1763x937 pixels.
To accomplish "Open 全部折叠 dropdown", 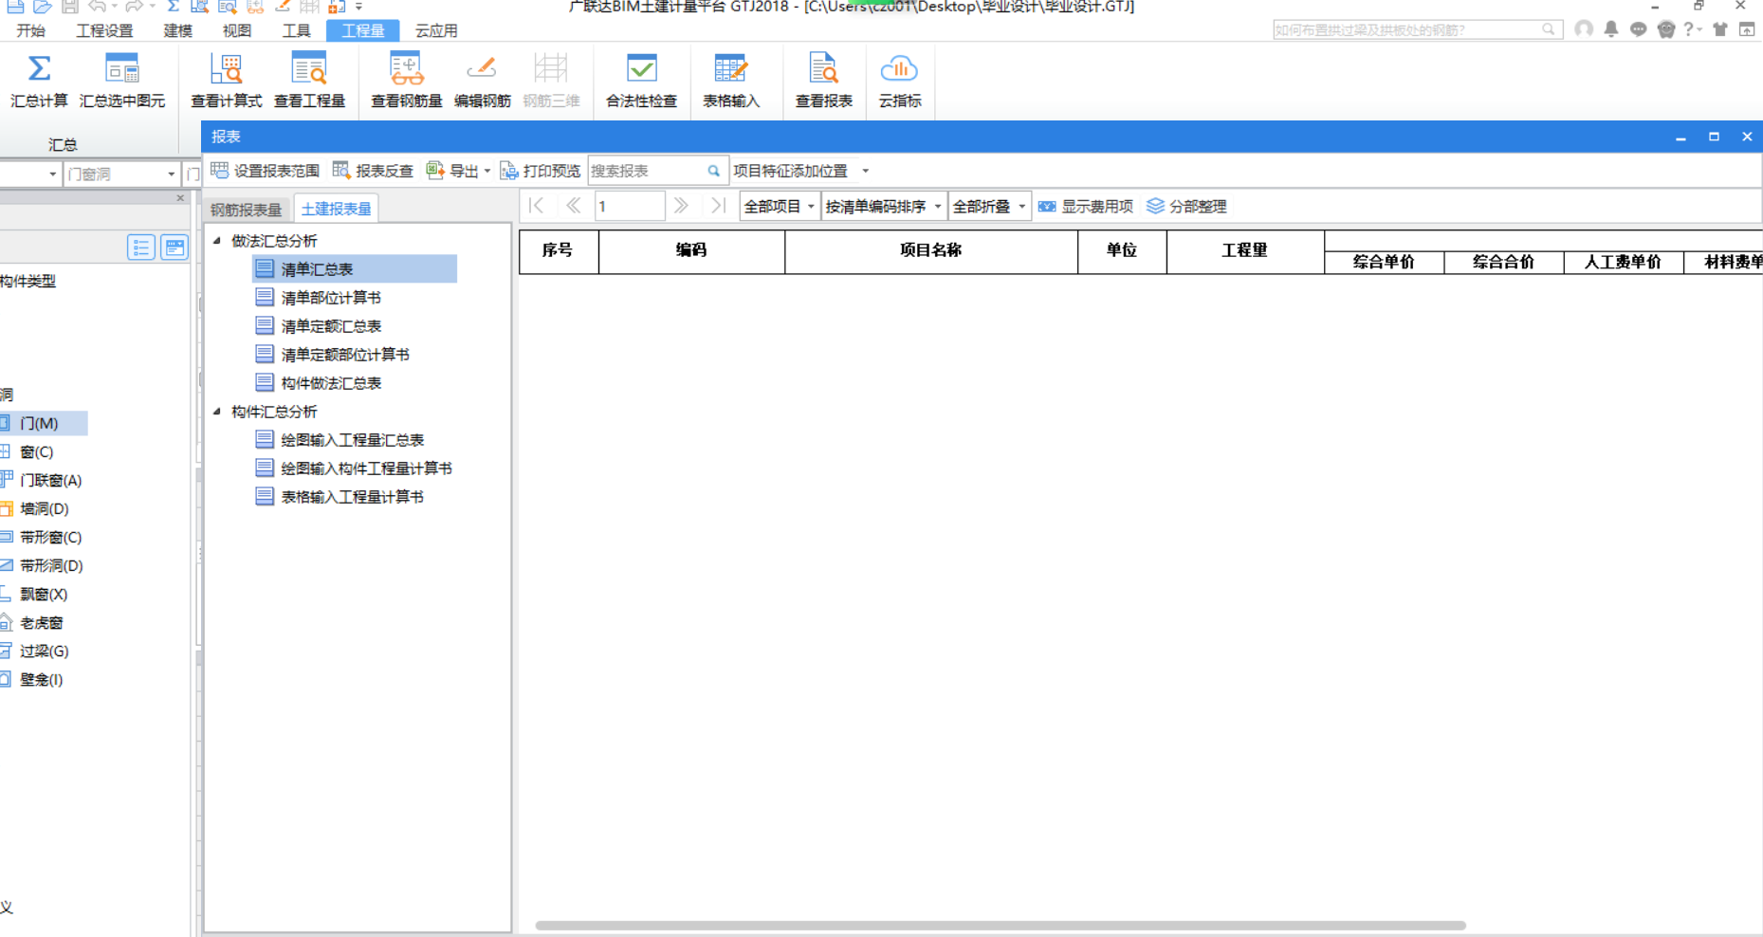I will tap(990, 206).
